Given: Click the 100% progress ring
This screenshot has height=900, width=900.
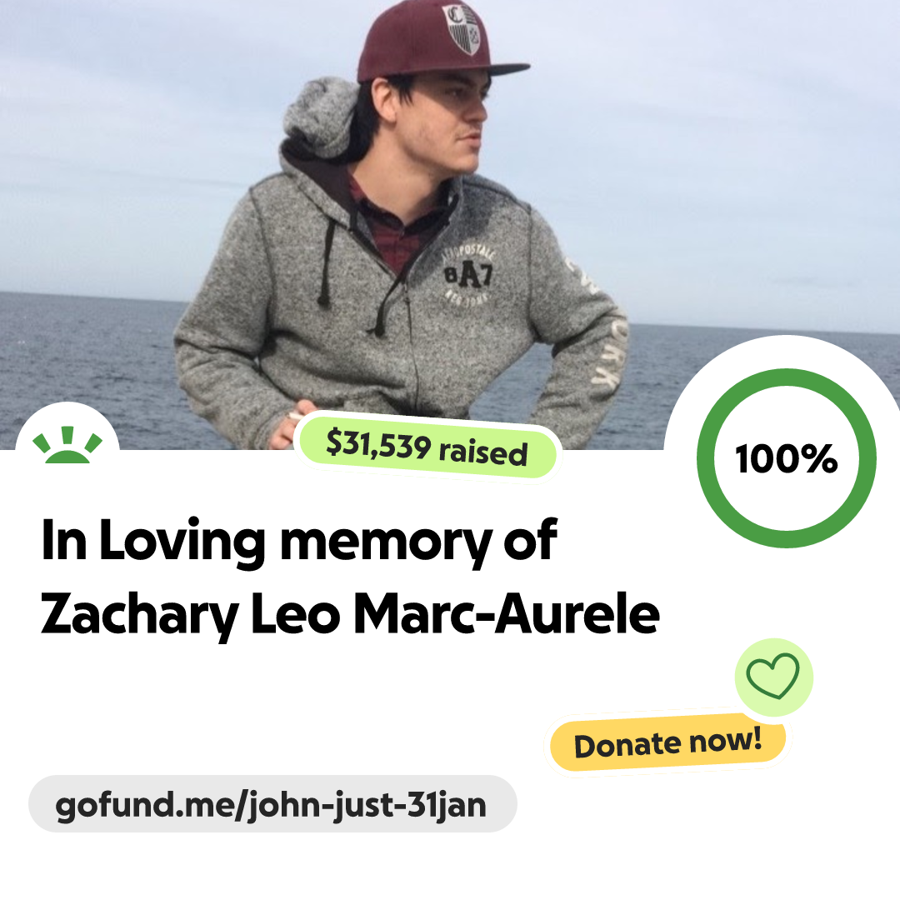Looking at the screenshot, I should pos(787,458).
